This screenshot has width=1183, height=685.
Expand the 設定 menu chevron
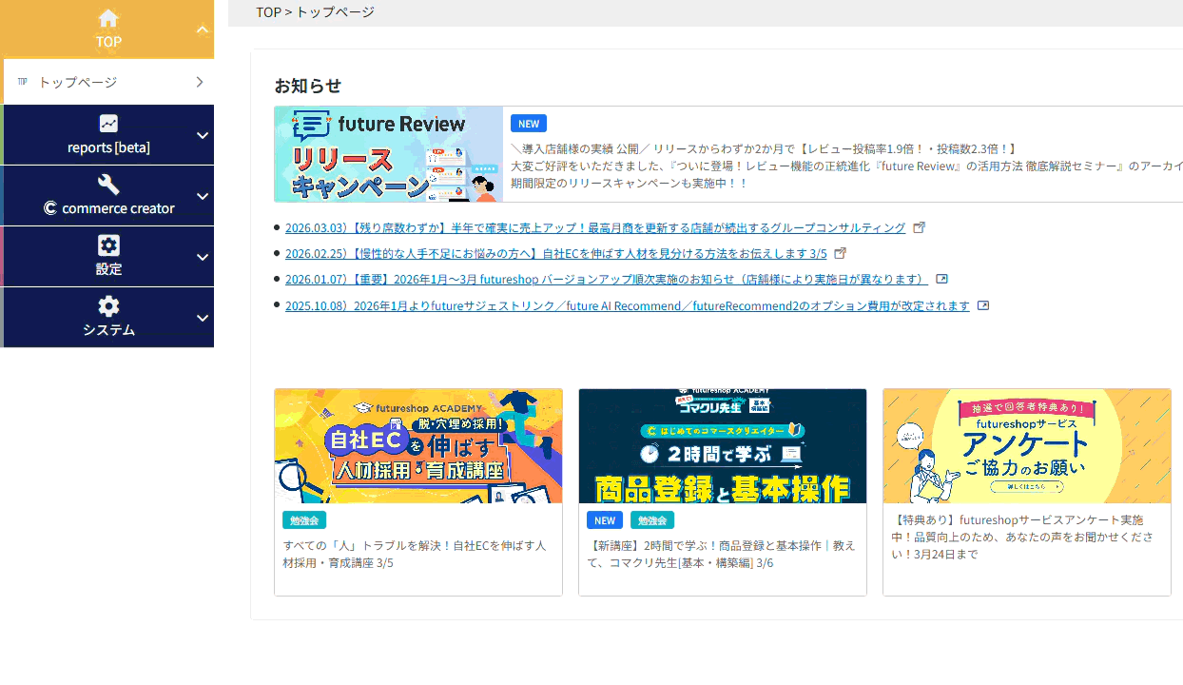coord(202,257)
